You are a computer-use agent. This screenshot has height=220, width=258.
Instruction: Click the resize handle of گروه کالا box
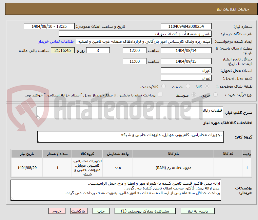[x=39, y=141]
